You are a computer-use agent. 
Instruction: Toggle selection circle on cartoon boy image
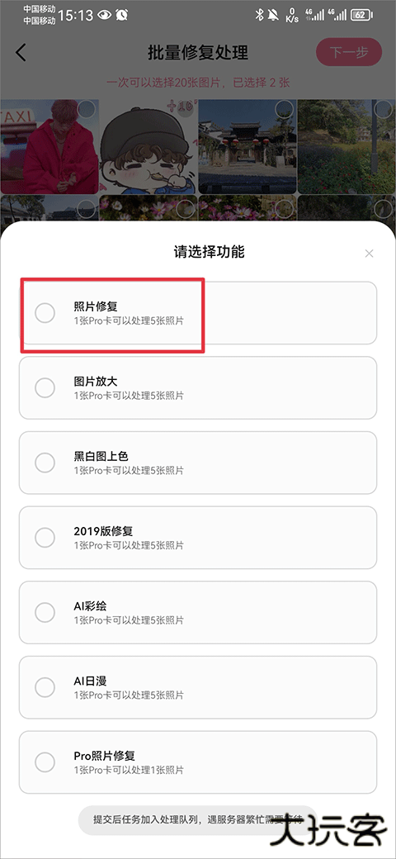[186, 109]
